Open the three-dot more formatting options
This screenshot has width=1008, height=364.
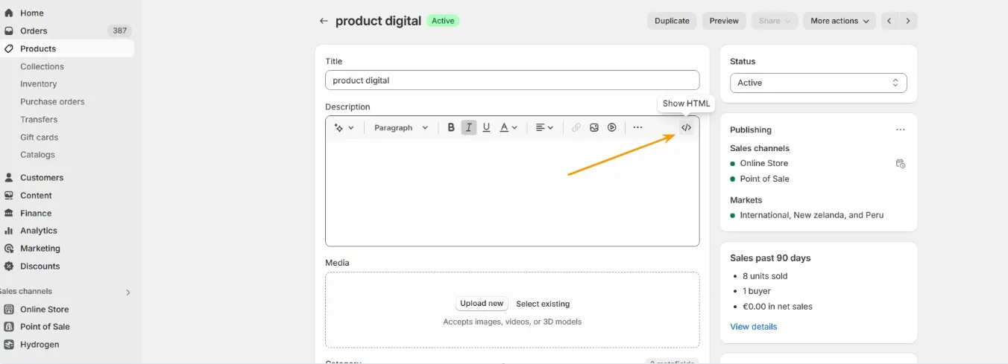637,127
